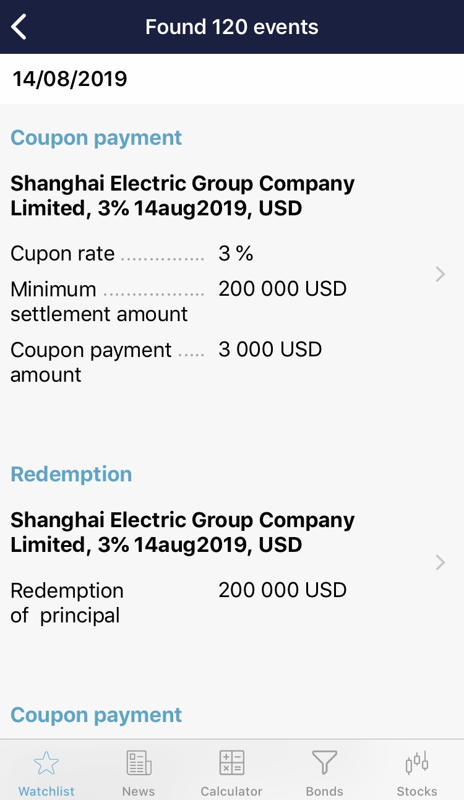The image size is (464, 800).
Task: Switch to the News tab label
Action: click(139, 791)
